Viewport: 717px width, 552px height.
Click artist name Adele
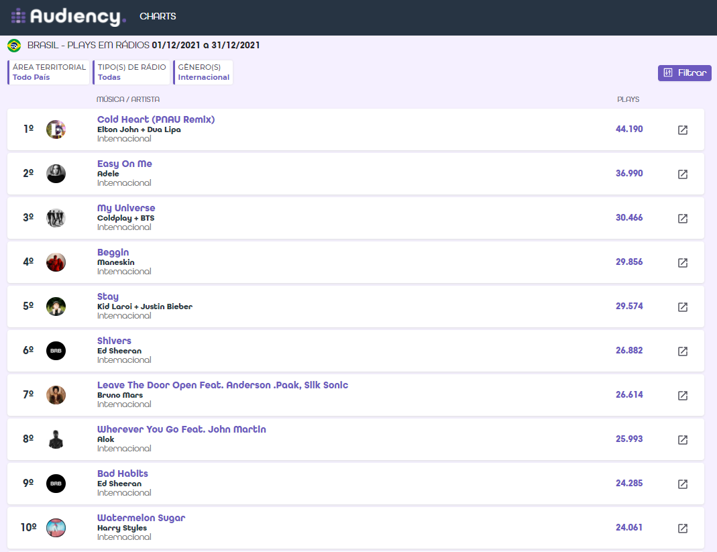[x=108, y=174]
